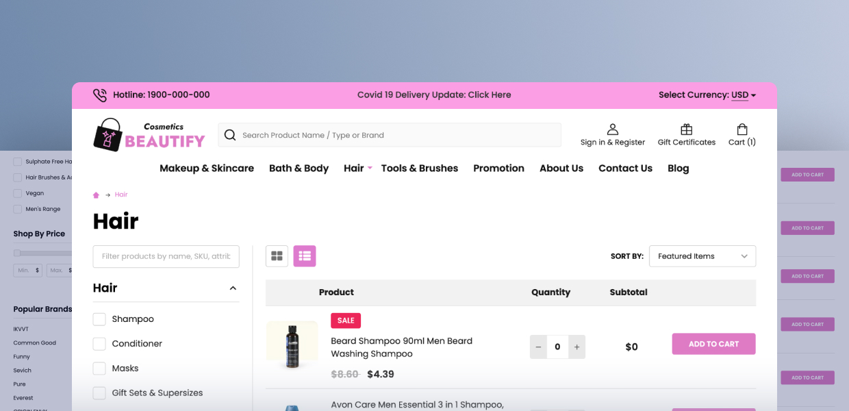Increase the Beard Shampoo quantity
Image resolution: width=849 pixels, height=411 pixels.
(x=576, y=347)
